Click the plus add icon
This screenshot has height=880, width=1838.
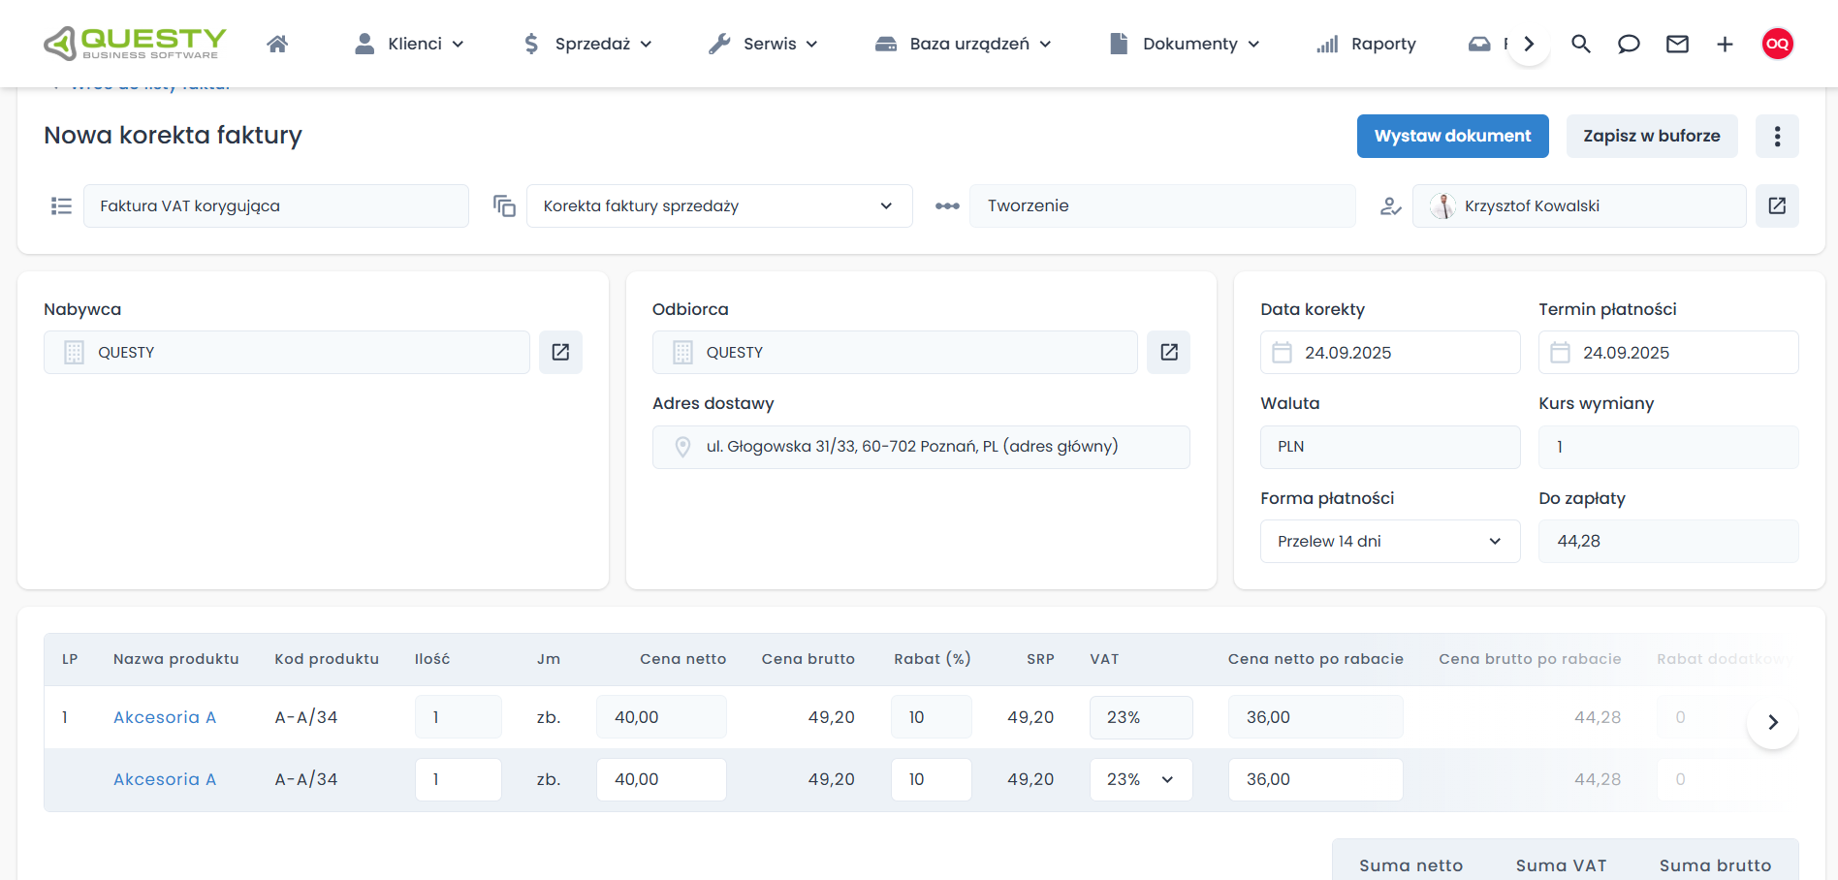(1725, 44)
